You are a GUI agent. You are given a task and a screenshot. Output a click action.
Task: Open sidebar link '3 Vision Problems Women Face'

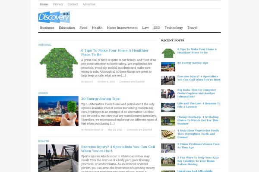coord(199,146)
